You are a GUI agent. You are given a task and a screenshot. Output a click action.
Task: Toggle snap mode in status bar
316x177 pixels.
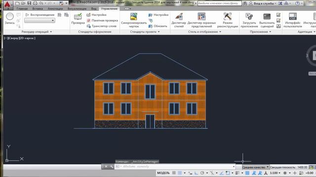point(180,173)
